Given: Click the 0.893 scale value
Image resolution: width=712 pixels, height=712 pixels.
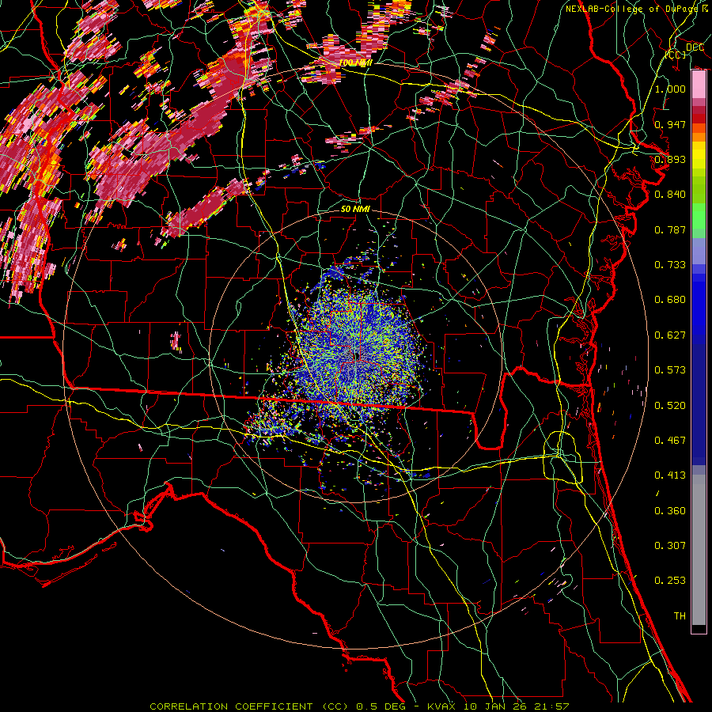Looking at the screenshot, I should pos(670,159).
